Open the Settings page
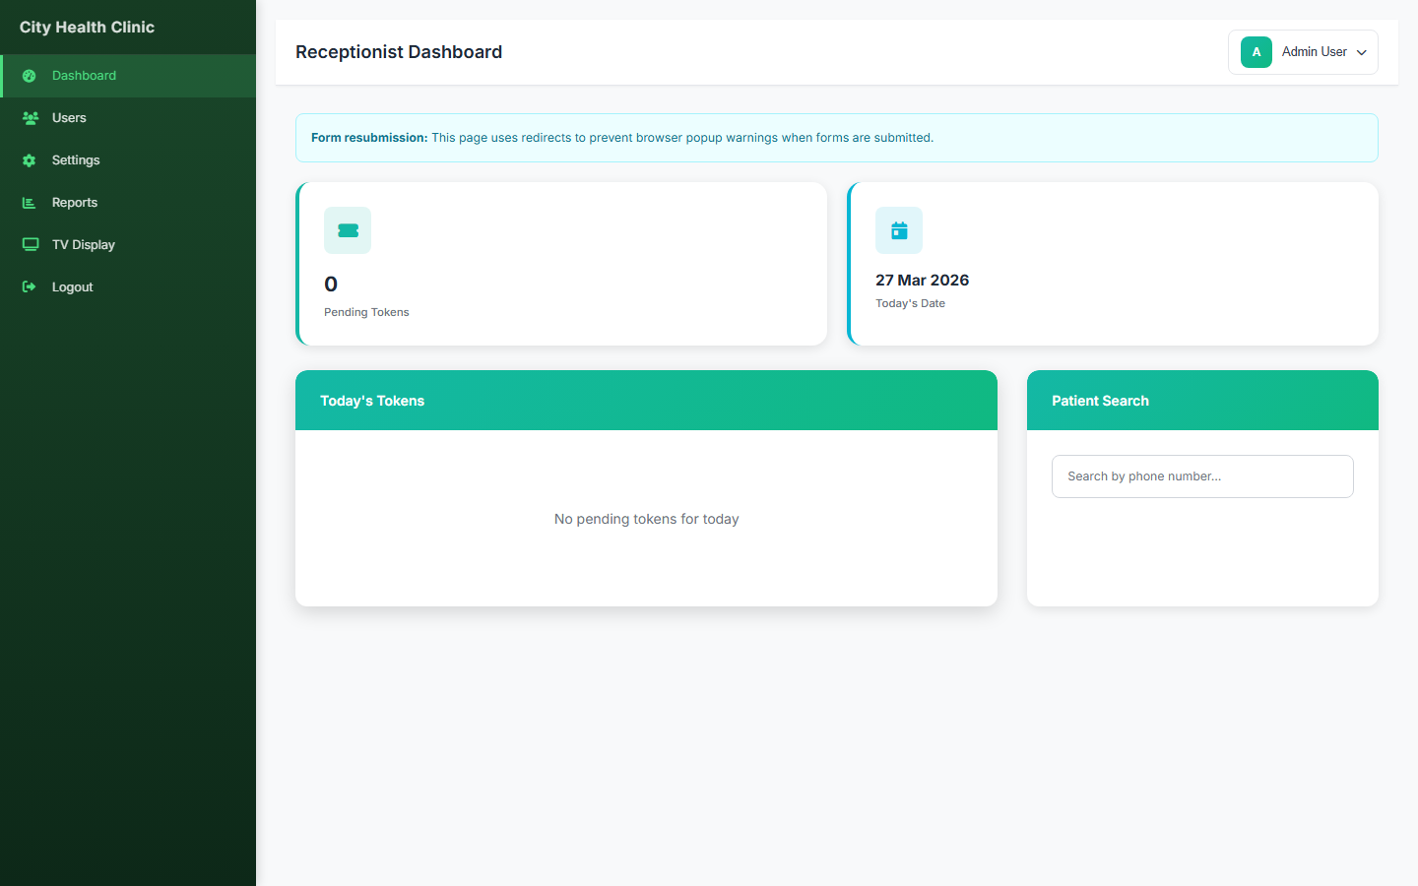The height and width of the screenshot is (886, 1418). click(128, 160)
